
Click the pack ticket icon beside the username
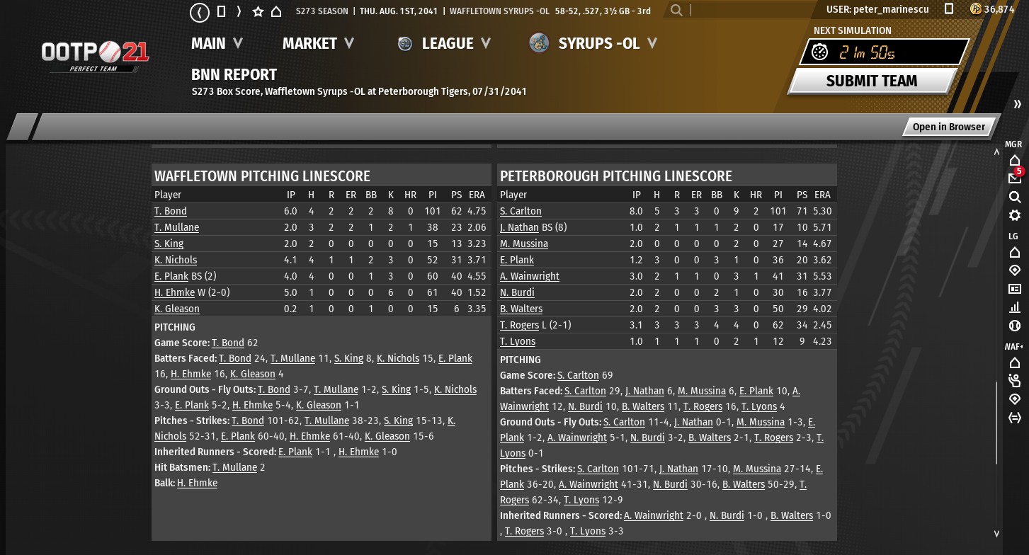(949, 9)
